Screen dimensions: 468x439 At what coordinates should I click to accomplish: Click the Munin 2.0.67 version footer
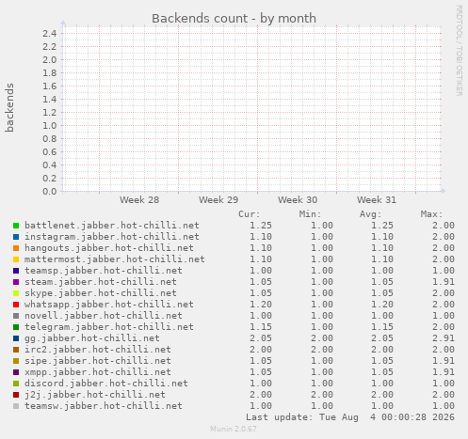[x=234, y=429]
